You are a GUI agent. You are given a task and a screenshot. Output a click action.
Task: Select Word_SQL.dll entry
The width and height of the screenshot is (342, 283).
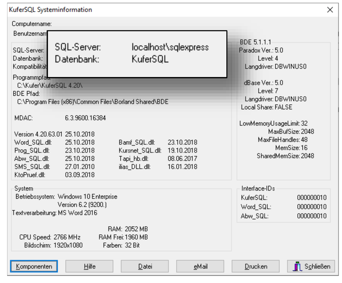pyautogui.click(x=33, y=142)
